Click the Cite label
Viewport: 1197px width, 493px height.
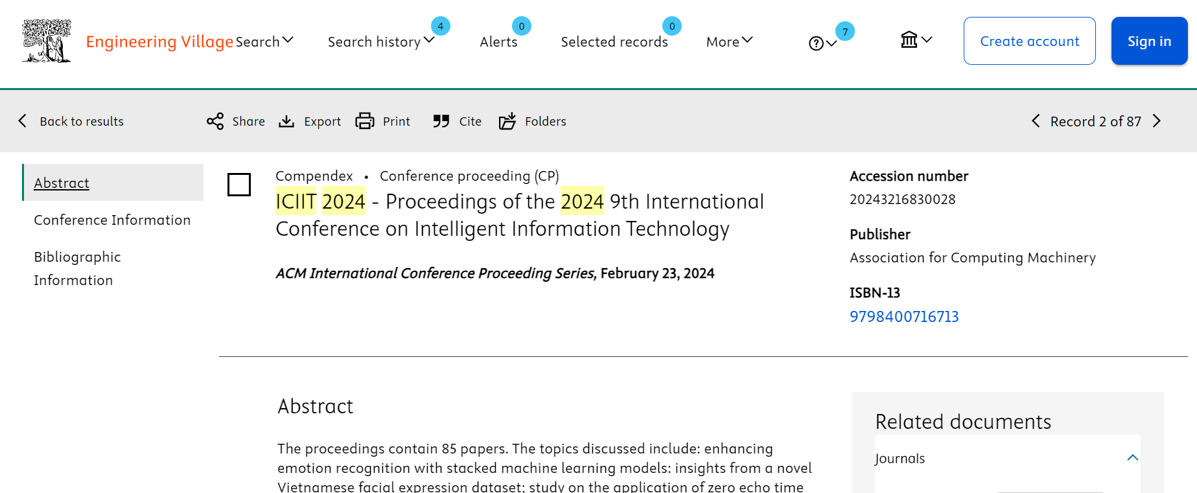pyautogui.click(x=471, y=121)
